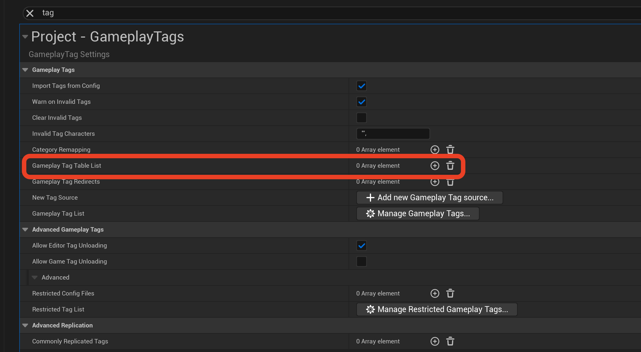641x352 pixels.
Task: Add element to Category Remapping array
Action: coord(435,150)
